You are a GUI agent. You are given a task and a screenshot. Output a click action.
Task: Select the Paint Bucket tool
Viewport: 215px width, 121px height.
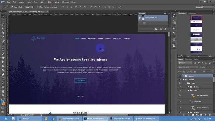coord(3,62)
